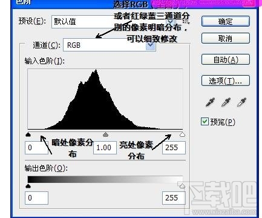Click the 预设(E) label

(32, 21)
